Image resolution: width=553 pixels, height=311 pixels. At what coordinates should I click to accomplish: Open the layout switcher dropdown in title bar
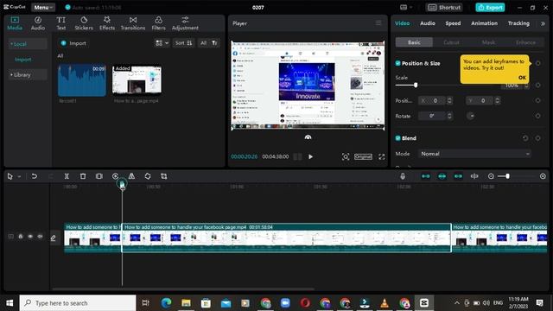coord(406,8)
